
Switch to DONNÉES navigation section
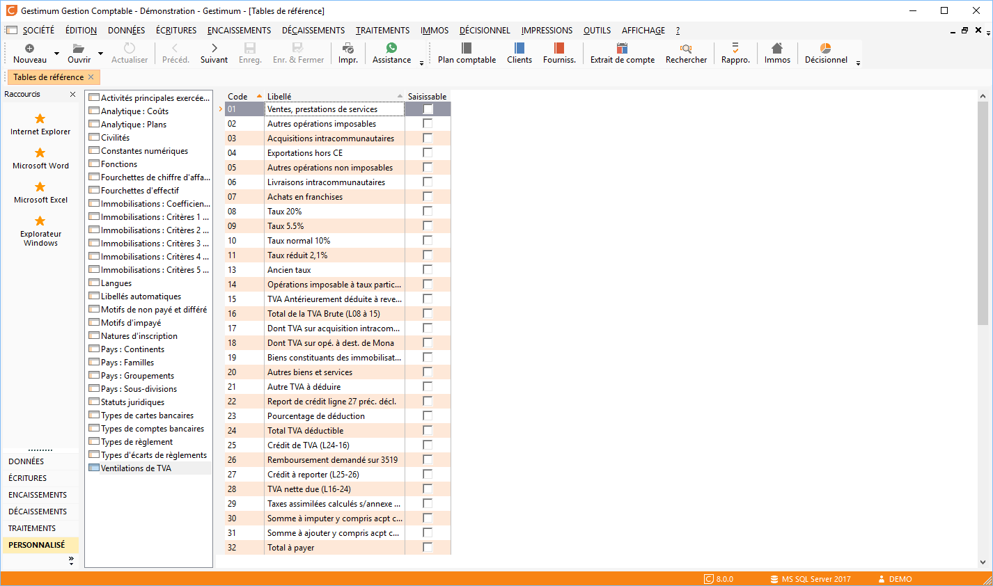pyautogui.click(x=40, y=461)
